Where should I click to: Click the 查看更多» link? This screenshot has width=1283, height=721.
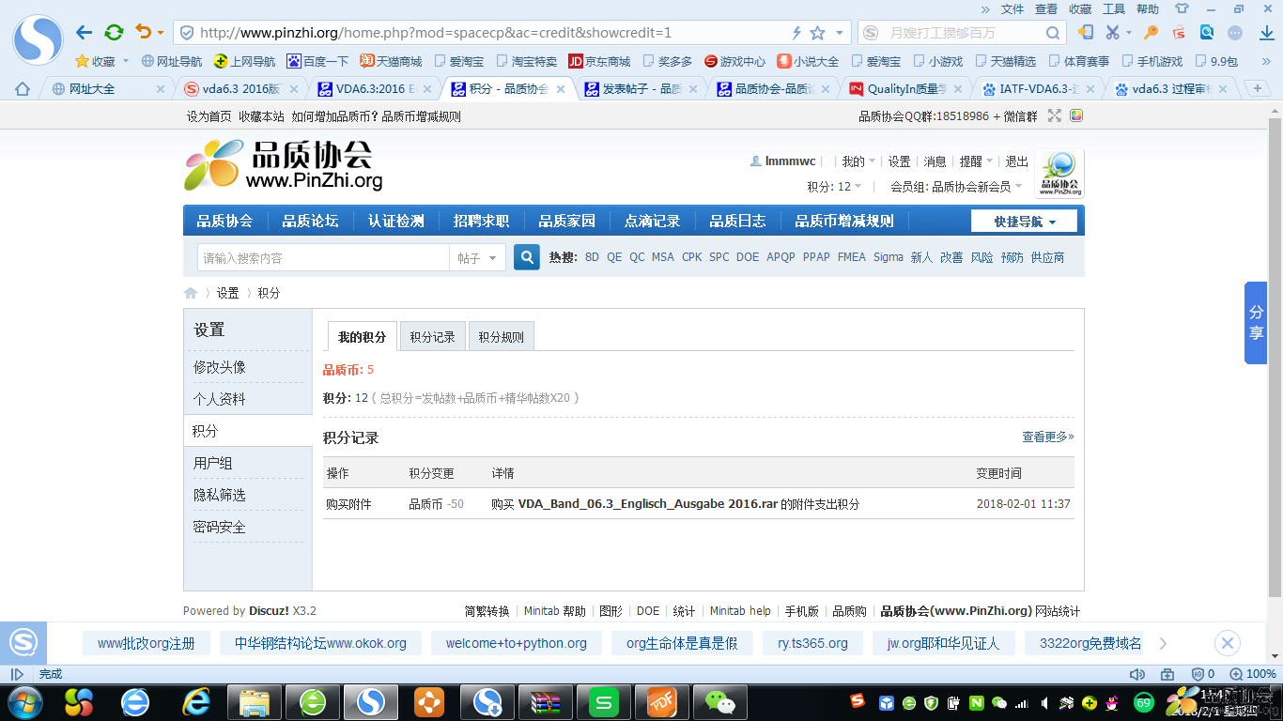tap(1048, 437)
